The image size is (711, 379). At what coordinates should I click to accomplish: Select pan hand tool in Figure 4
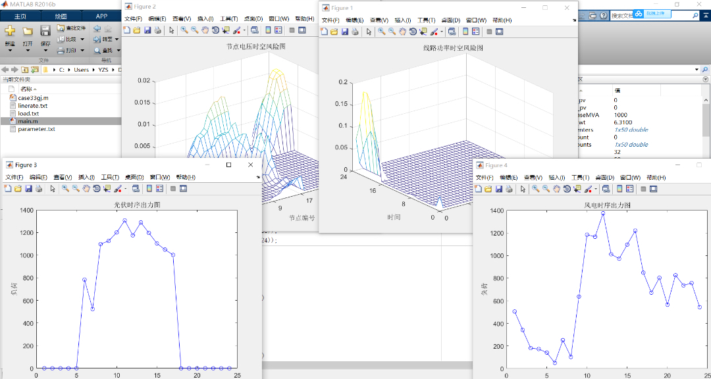point(556,189)
